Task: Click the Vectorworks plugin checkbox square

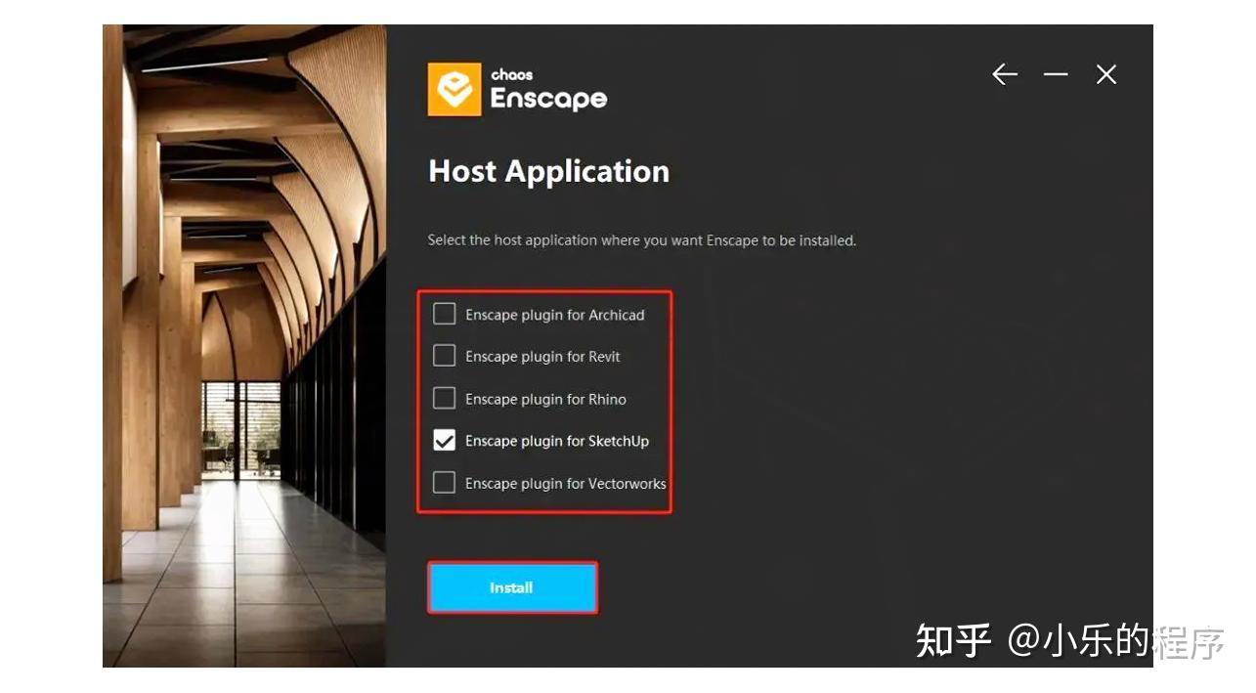Action: point(445,482)
